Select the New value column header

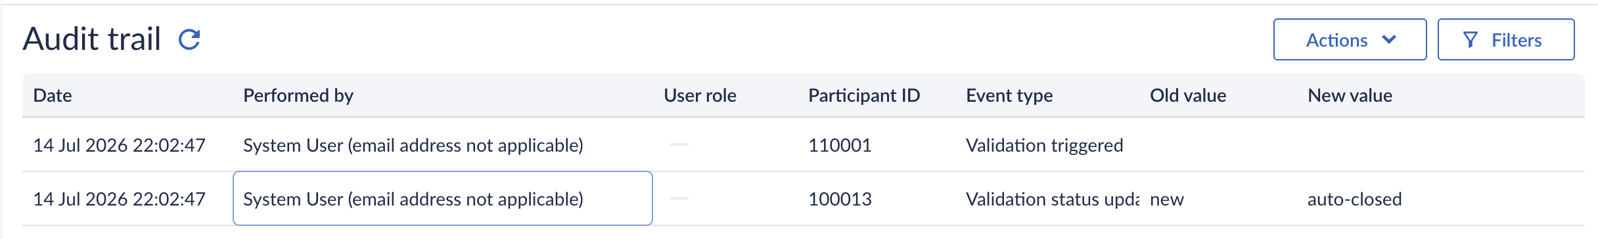(1350, 95)
